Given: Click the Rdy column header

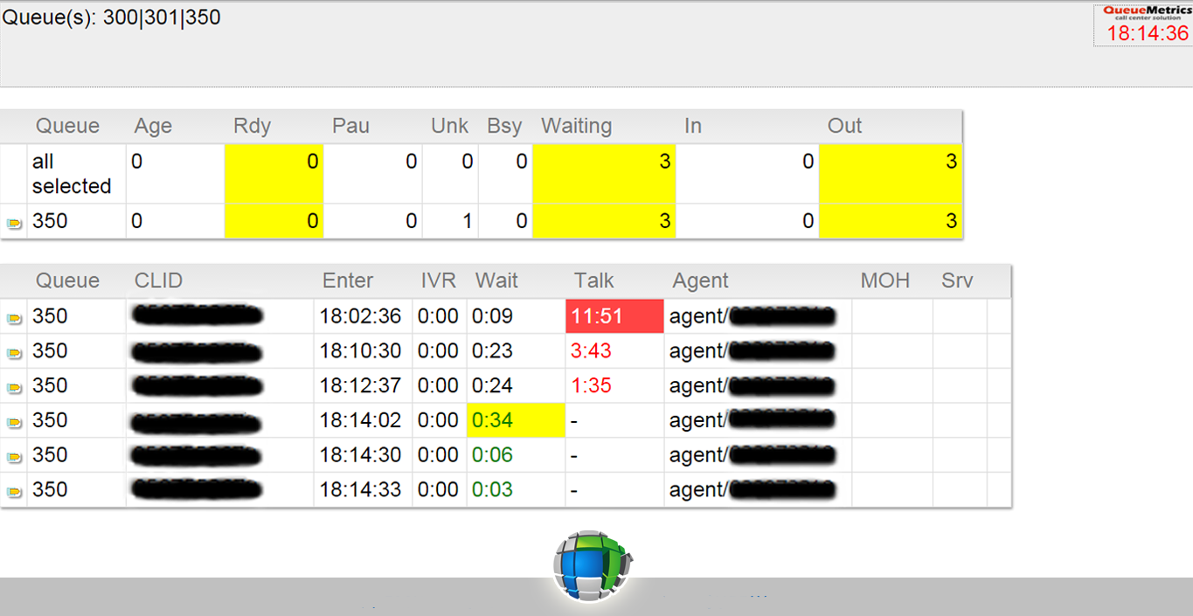Looking at the screenshot, I should (252, 126).
